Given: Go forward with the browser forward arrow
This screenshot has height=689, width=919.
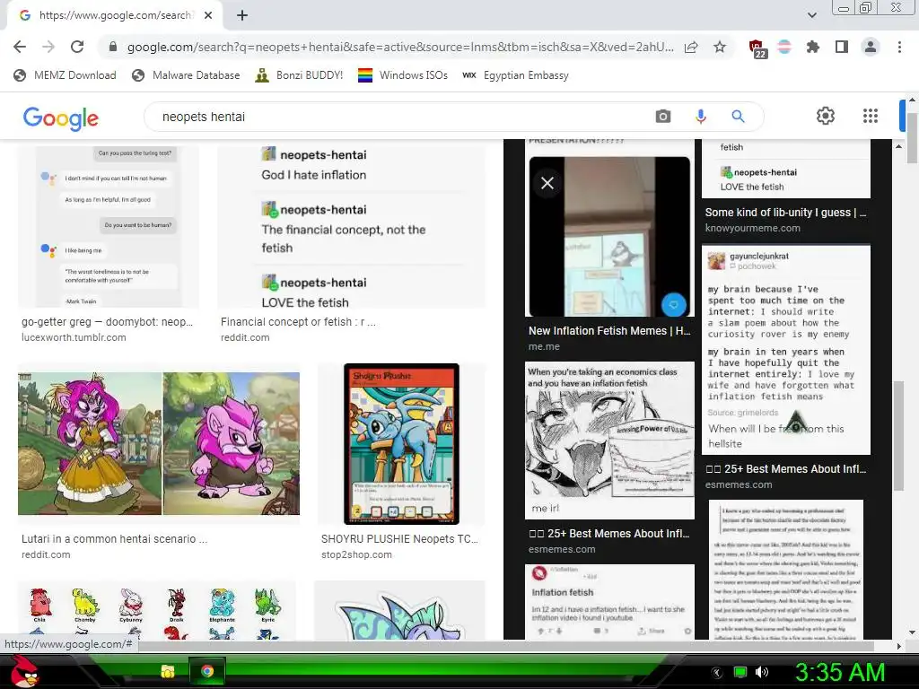Looking at the screenshot, I should (48, 47).
